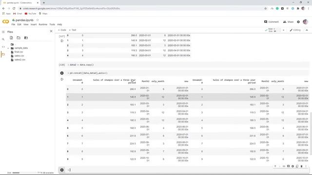Reload the browser page
The image size is (312, 175).
point(14,8)
